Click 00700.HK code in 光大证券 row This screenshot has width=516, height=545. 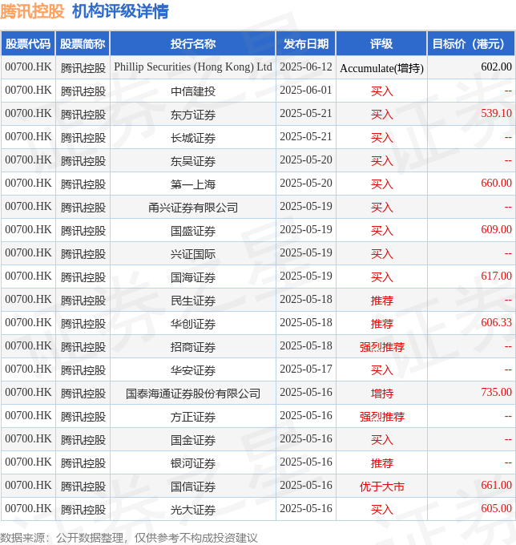(28, 509)
